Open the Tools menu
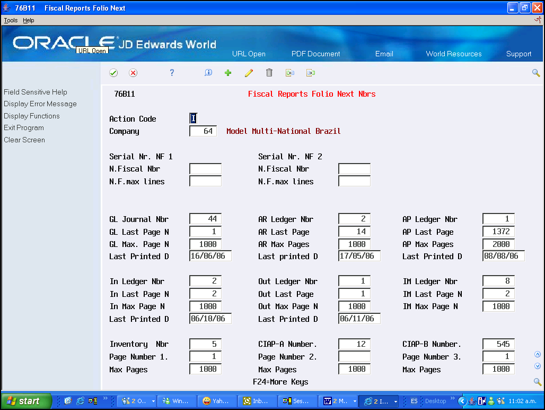The height and width of the screenshot is (410, 545). [11, 20]
